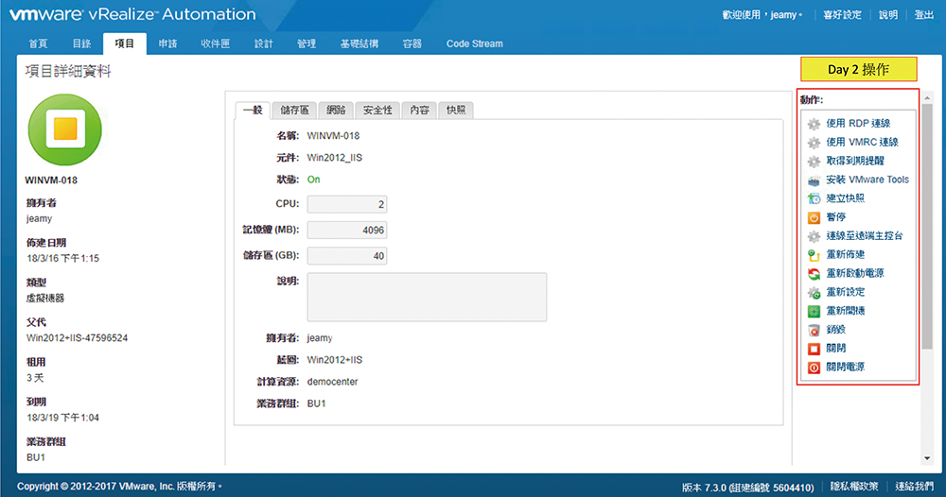This screenshot has height=497, width=946.
Task: Select the 建立快照 action link
Action: [845, 197]
